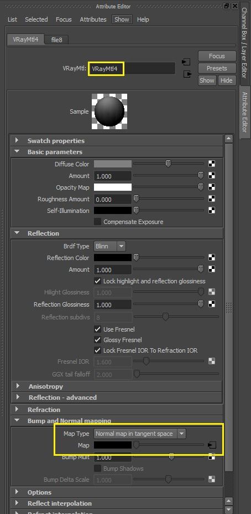The height and width of the screenshot is (514, 251).
Task: Toggle the Glossy Fresnel checkbox
Action: 97,340
